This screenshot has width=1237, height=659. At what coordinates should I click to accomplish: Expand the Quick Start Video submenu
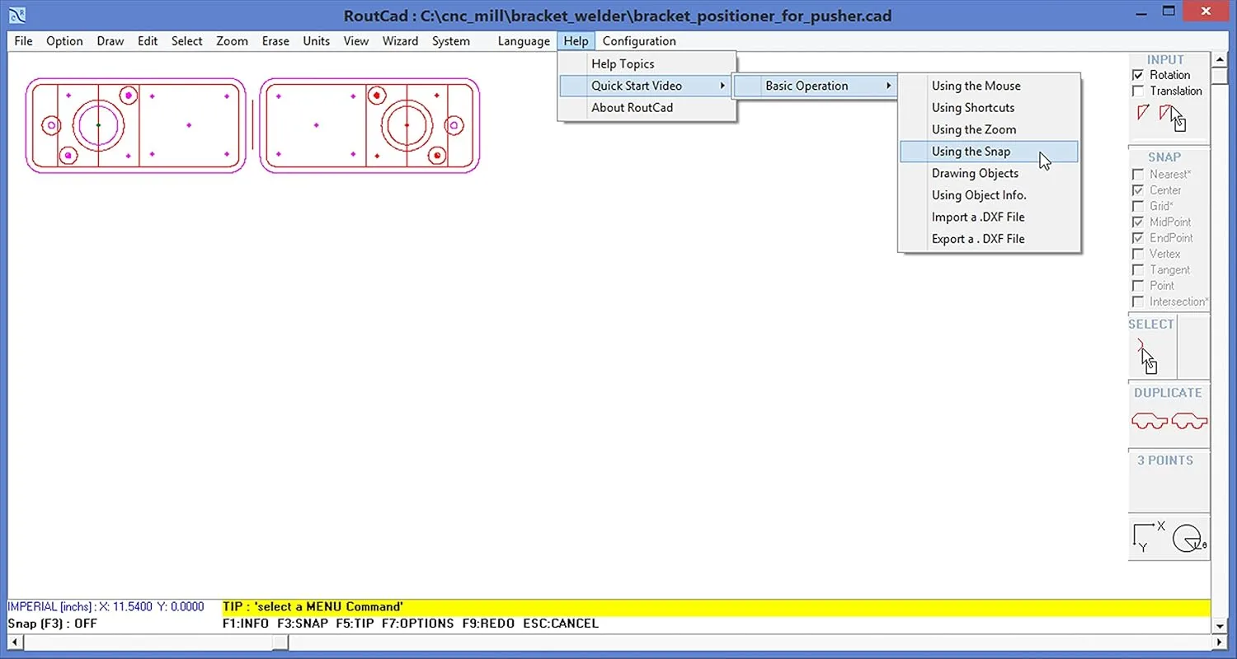coord(635,85)
